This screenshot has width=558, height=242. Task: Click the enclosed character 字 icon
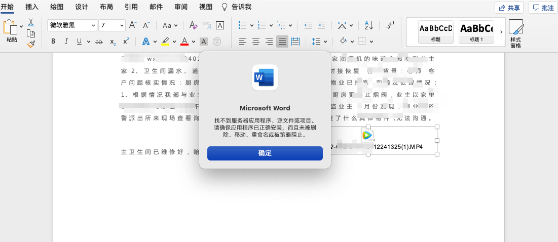coord(217,42)
